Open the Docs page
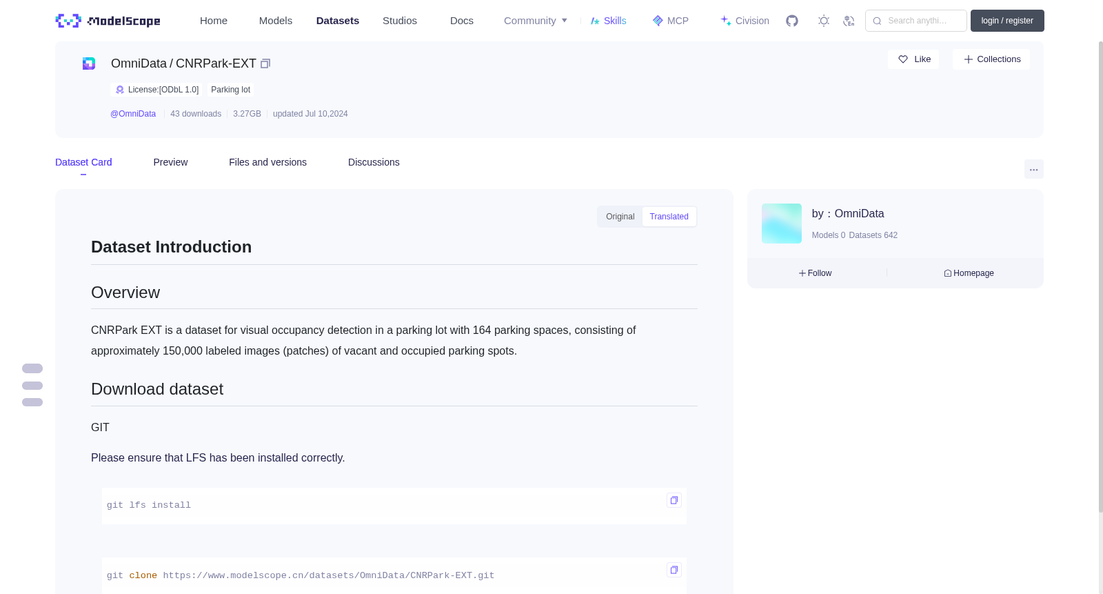1103x594 pixels. (x=462, y=21)
